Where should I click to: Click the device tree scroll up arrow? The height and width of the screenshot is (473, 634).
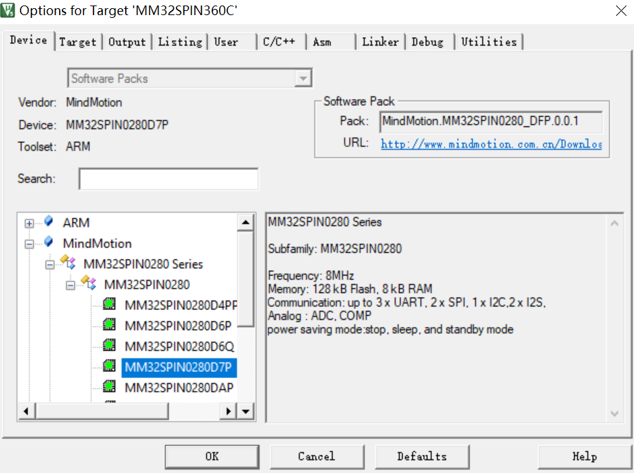pyautogui.click(x=245, y=222)
